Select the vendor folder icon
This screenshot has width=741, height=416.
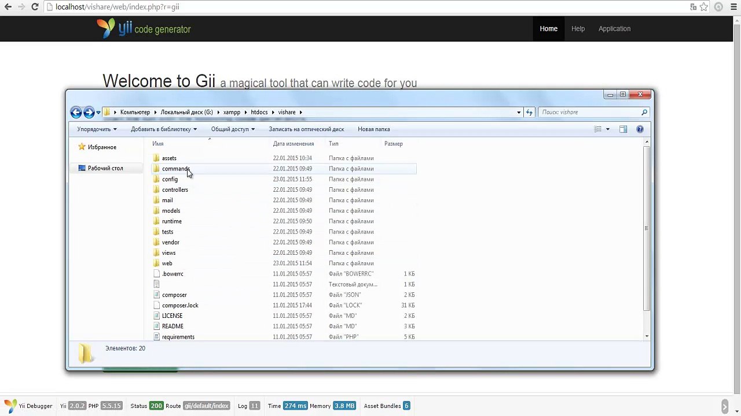point(156,242)
